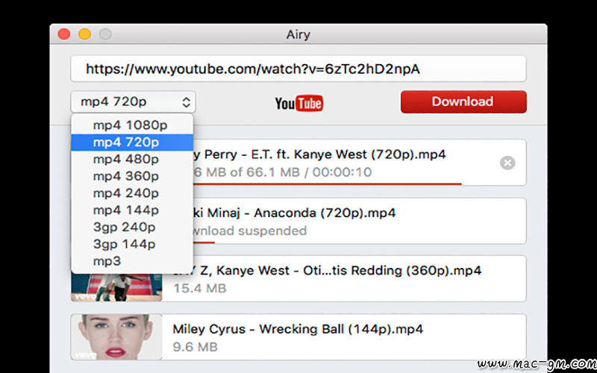Viewport: 597px width, 373px height.
Task: Open the mp4 720p format dropdown
Action: coord(133,101)
